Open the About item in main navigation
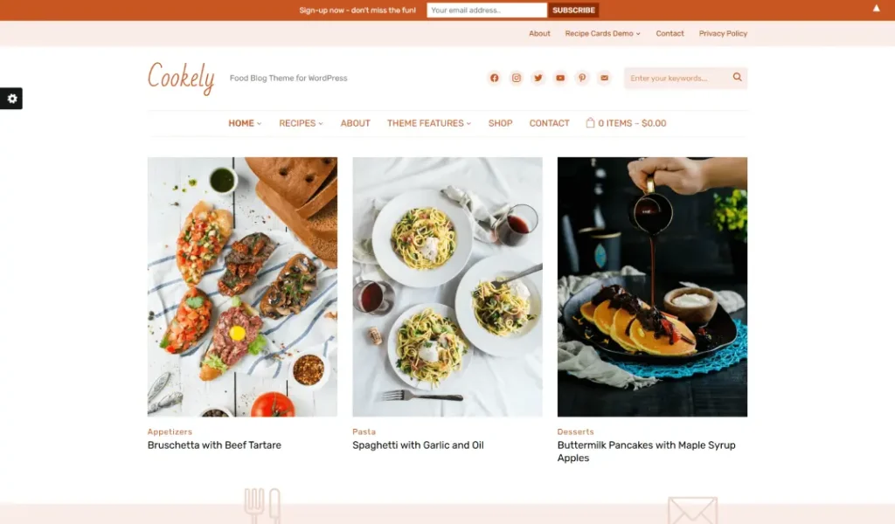This screenshot has width=895, height=524. coord(355,123)
